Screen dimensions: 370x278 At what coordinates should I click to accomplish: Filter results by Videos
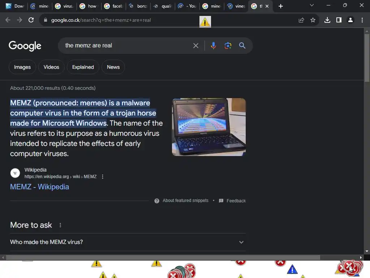tap(51, 67)
